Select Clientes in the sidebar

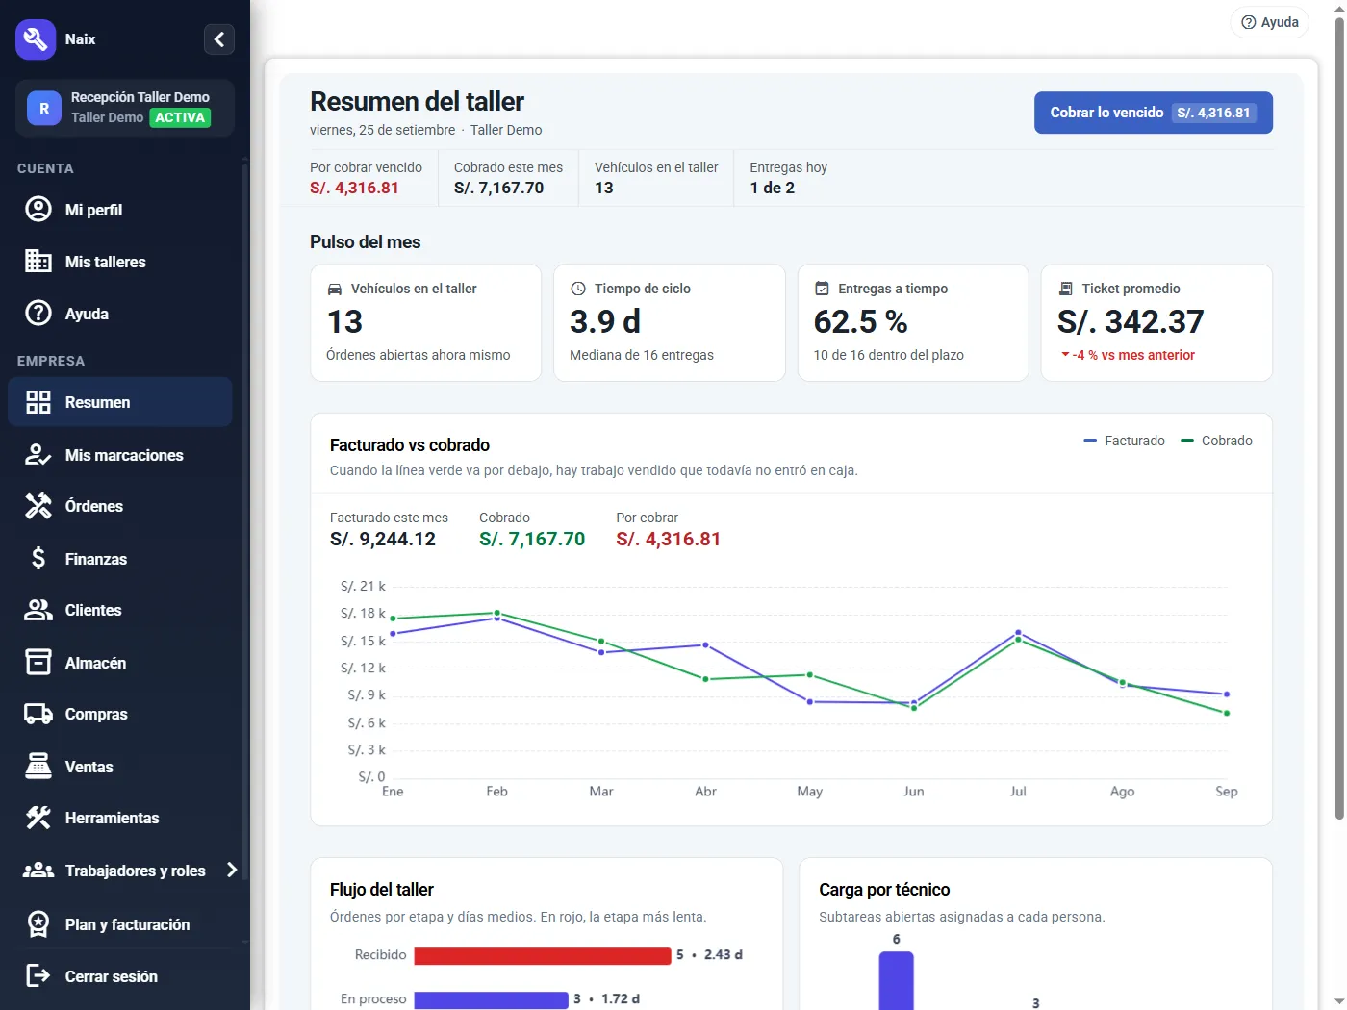120,610
